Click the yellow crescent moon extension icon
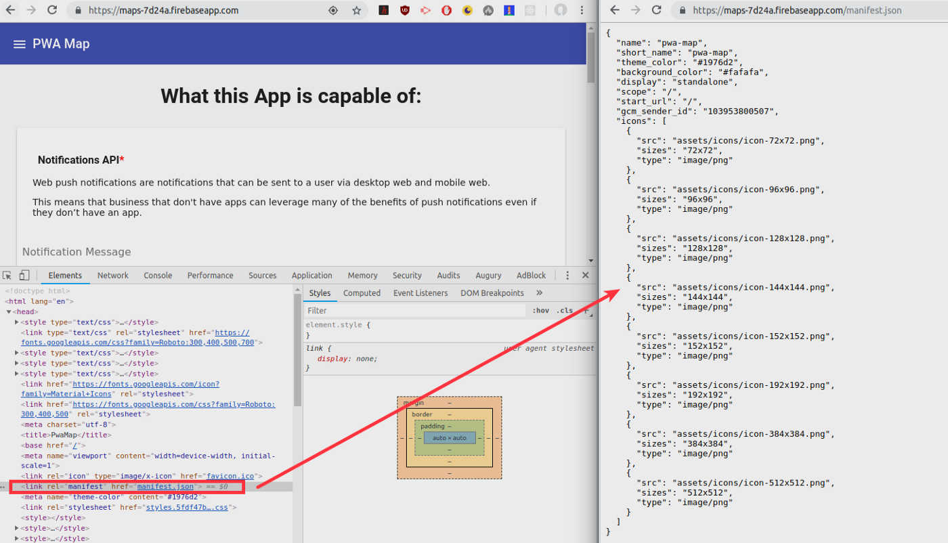The height and width of the screenshot is (543, 948). (467, 11)
